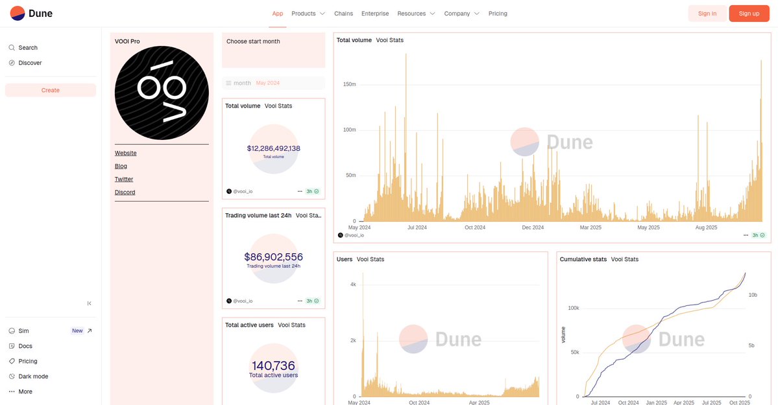Open Chains in top navigation
778x405 pixels.
click(343, 14)
